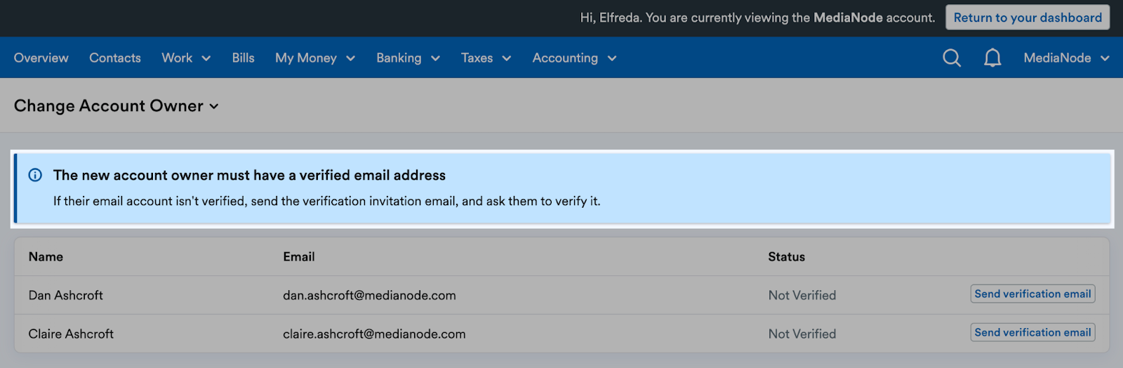Click the Email column header
The width and height of the screenshot is (1123, 368).
[299, 257]
